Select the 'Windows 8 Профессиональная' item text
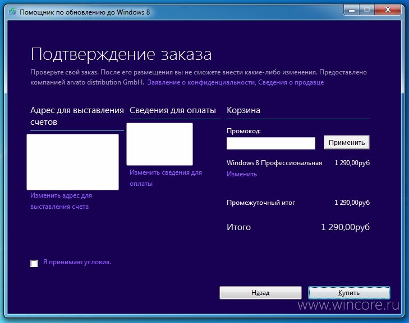 274,163
